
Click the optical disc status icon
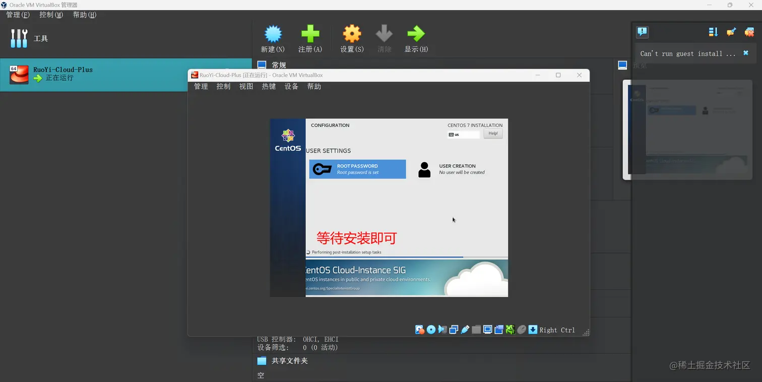(x=431, y=330)
